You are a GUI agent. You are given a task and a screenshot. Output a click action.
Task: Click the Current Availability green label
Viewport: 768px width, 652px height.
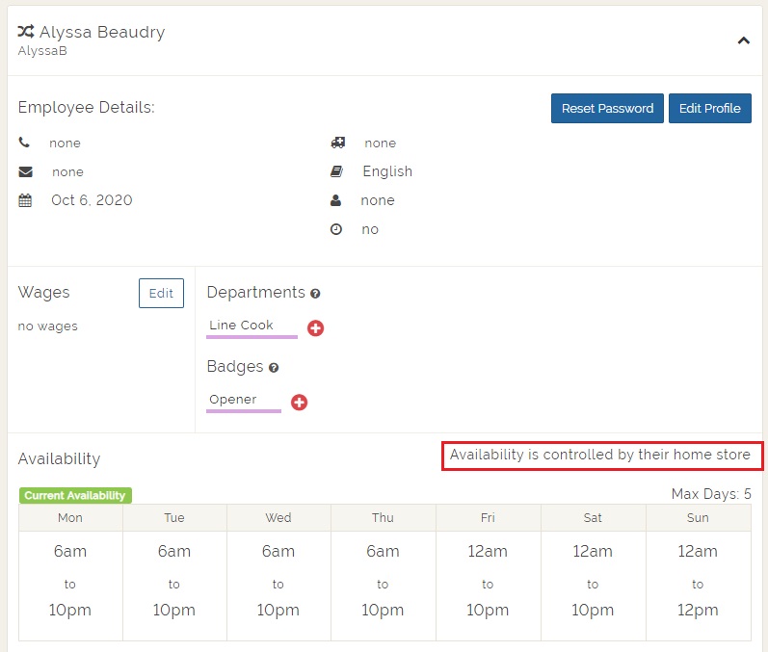click(x=75, y=495)
